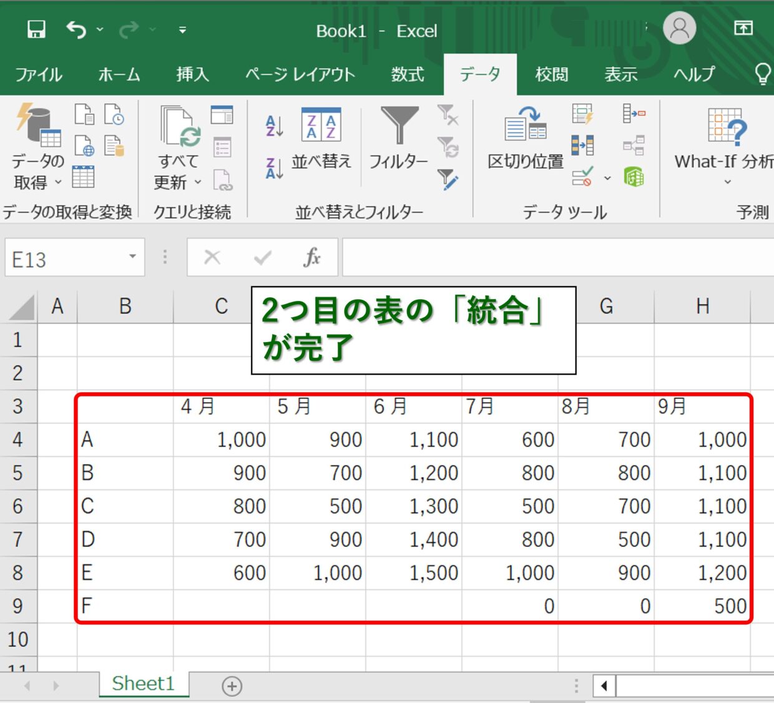Select the データ ribbon tab
Screen dimensions: 774x703
coord(480,75)
